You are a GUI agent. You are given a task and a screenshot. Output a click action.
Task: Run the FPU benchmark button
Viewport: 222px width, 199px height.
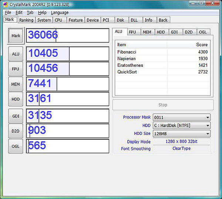[16, 69]
